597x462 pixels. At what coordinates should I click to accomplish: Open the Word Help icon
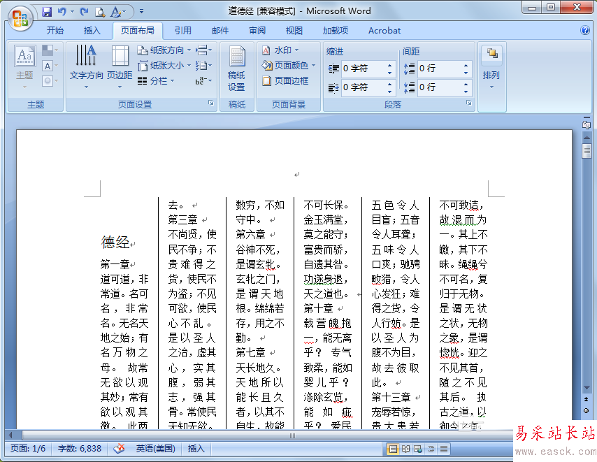click(585, 31)
